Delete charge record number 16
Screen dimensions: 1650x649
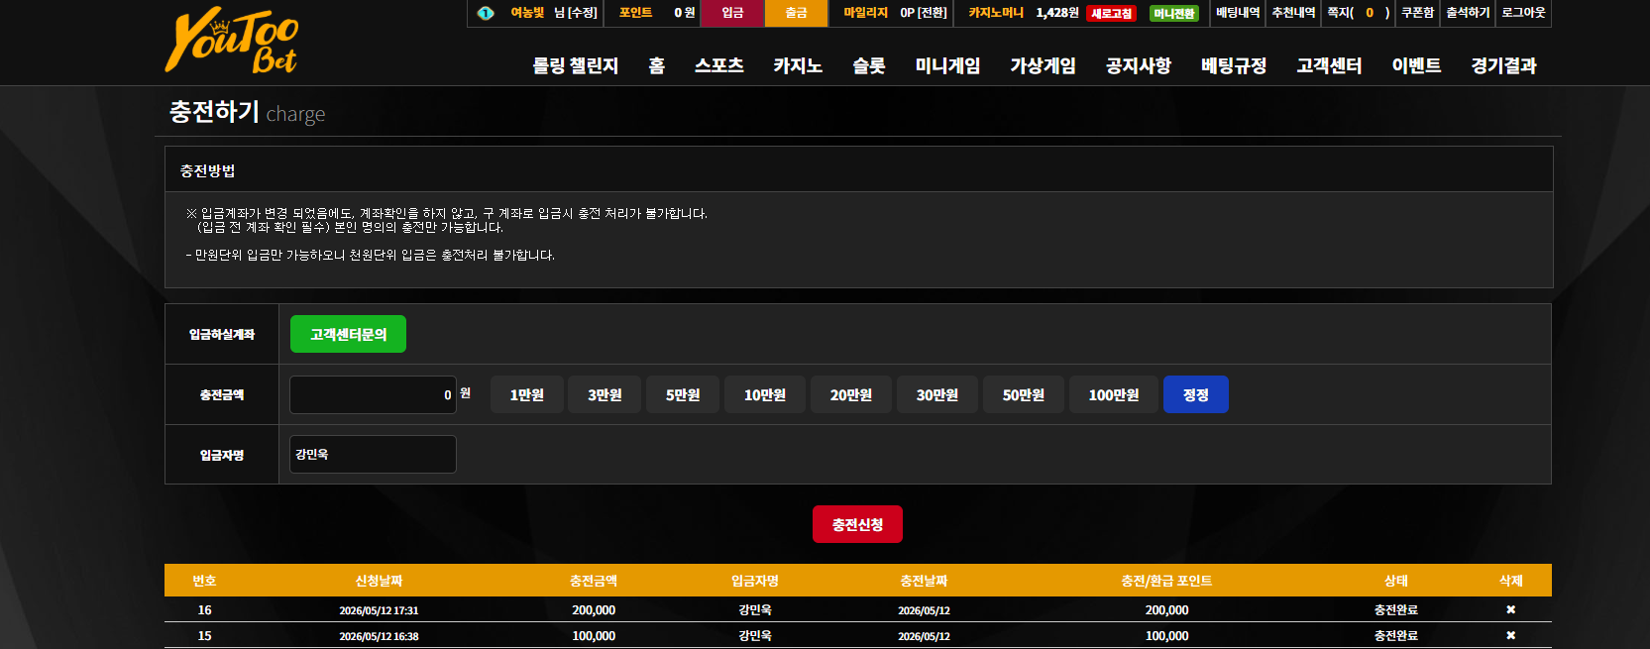coord(1510,609)
